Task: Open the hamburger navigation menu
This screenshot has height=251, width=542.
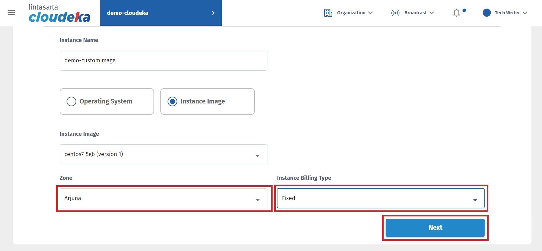Action: click(x=11, y=13)
